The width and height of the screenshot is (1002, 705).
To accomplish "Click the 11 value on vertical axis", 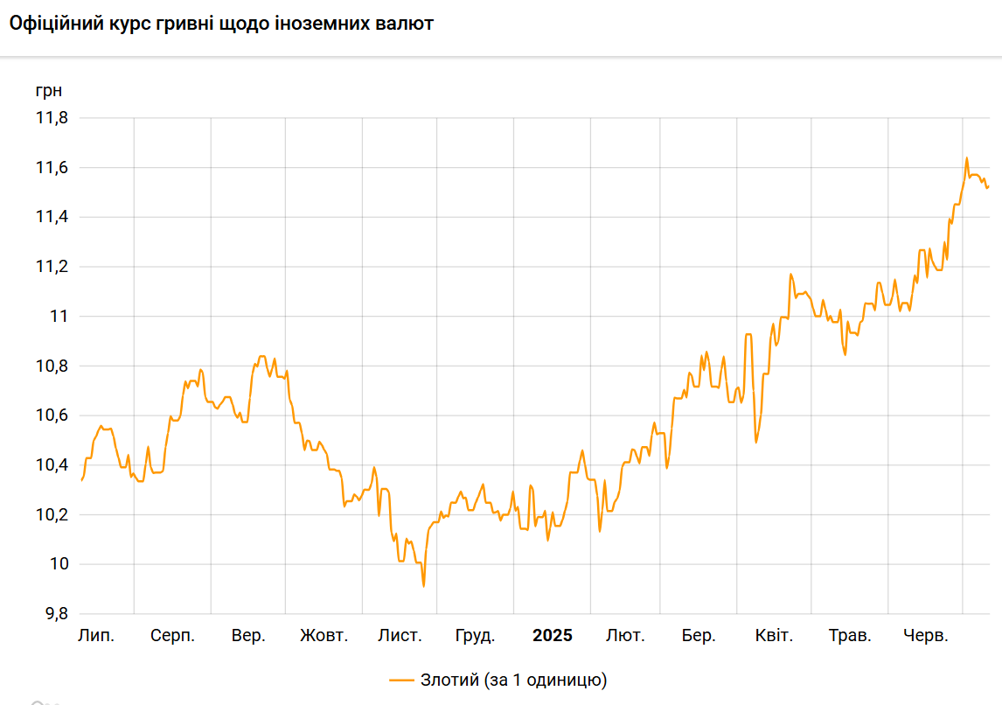I will pyautogui.click(x=60, y=317).
